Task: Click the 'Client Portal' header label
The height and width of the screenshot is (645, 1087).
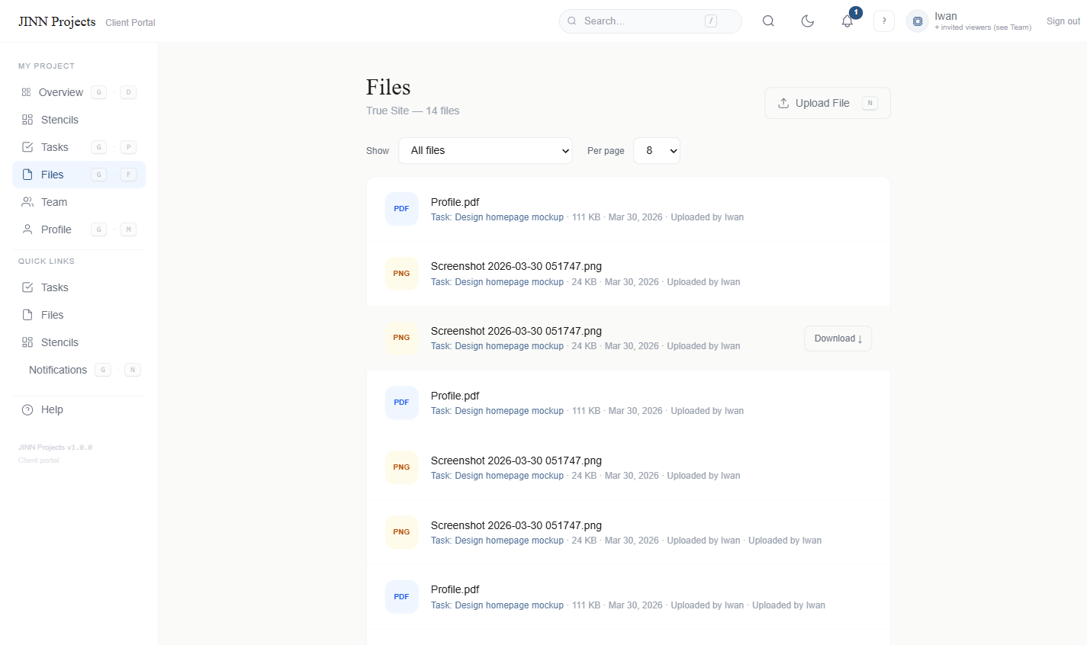Action: point(130,23)
